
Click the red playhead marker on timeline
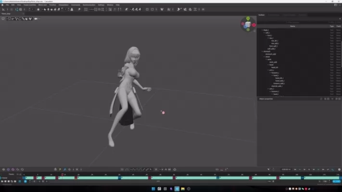pyautogui.click(x=63, y=175)
